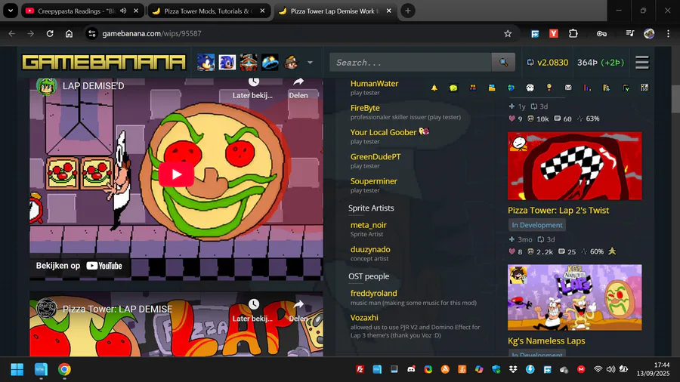Image resolution: width=680 pixels, height=382 pixels.
Task: Open the second Sonic game shortcut icon
Action: (x=227, y=63)
